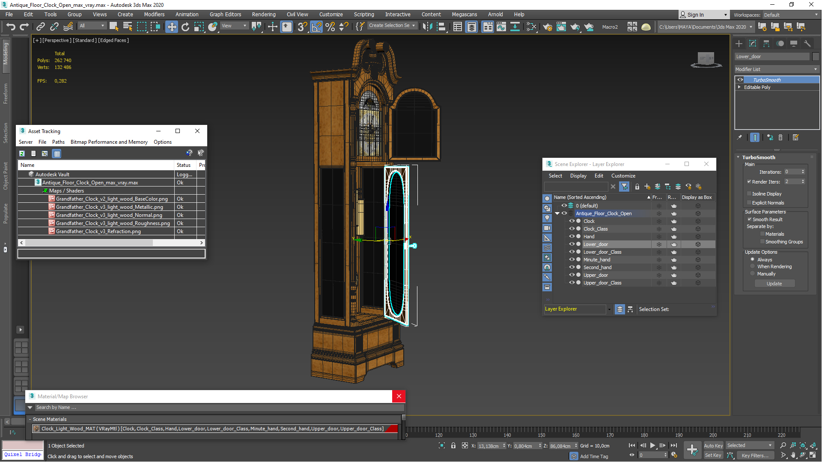Click Search by Name field in Material Browser

218,408
